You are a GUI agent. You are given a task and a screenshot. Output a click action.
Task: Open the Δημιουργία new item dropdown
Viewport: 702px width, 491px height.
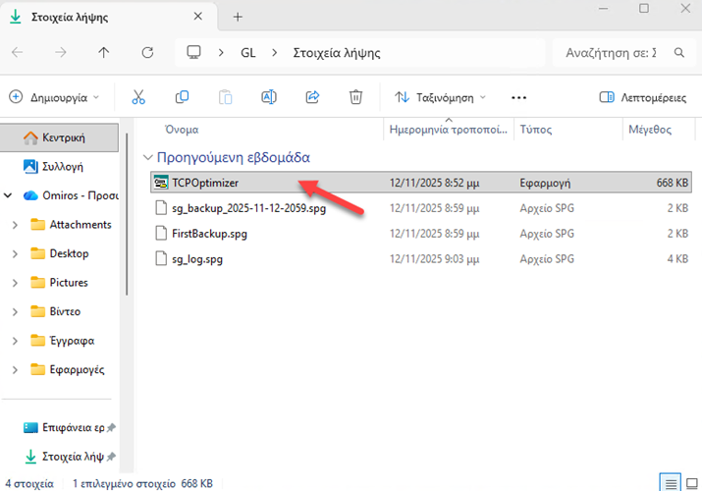tap(55, 97)
